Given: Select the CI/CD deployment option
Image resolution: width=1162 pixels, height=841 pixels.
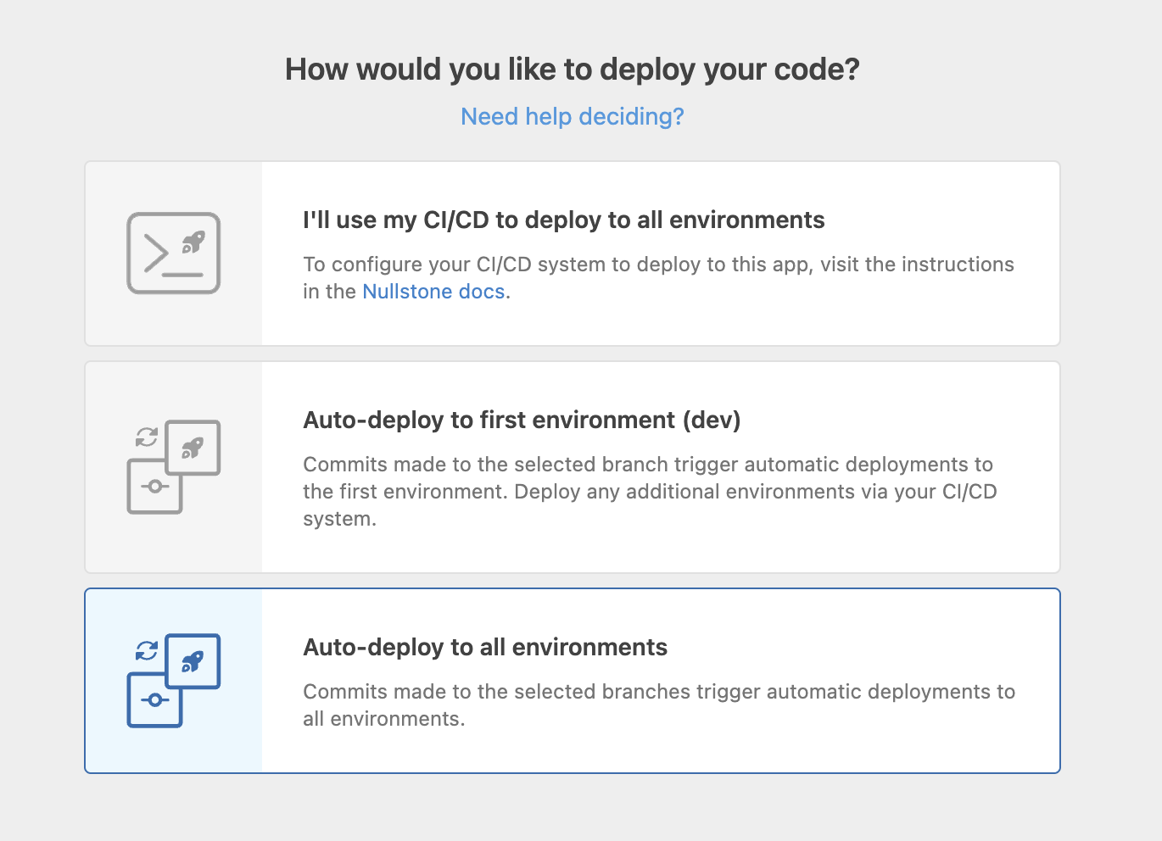Looking at the screenshot, I should [x=572, y=253].
